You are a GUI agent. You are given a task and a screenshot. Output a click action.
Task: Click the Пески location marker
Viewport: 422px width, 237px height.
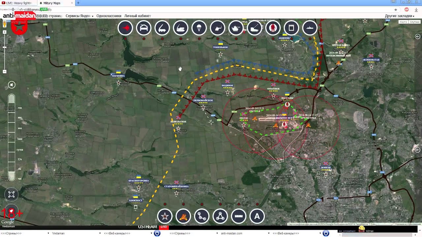pos(244,125)
